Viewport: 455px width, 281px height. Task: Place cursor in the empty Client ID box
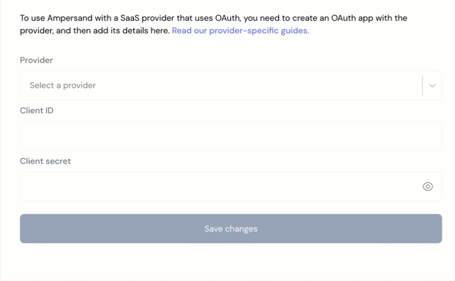coord(230,136)
